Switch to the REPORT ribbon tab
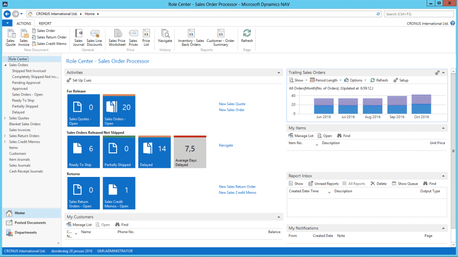 point(45,23)
